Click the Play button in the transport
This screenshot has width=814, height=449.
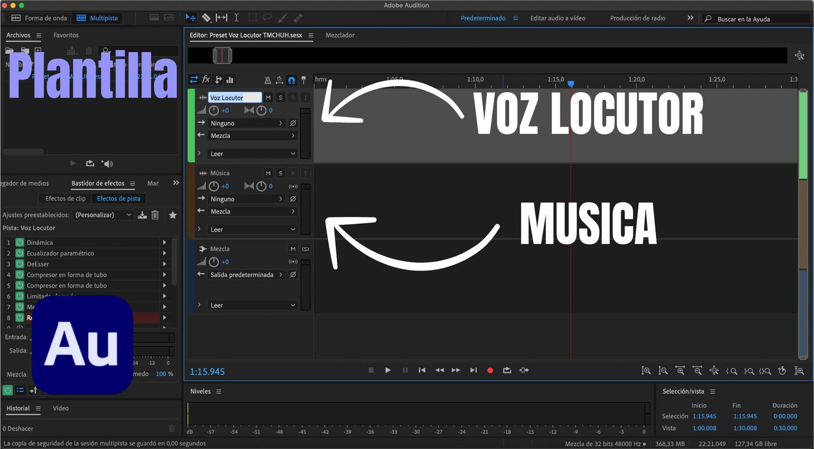[388, 370]
